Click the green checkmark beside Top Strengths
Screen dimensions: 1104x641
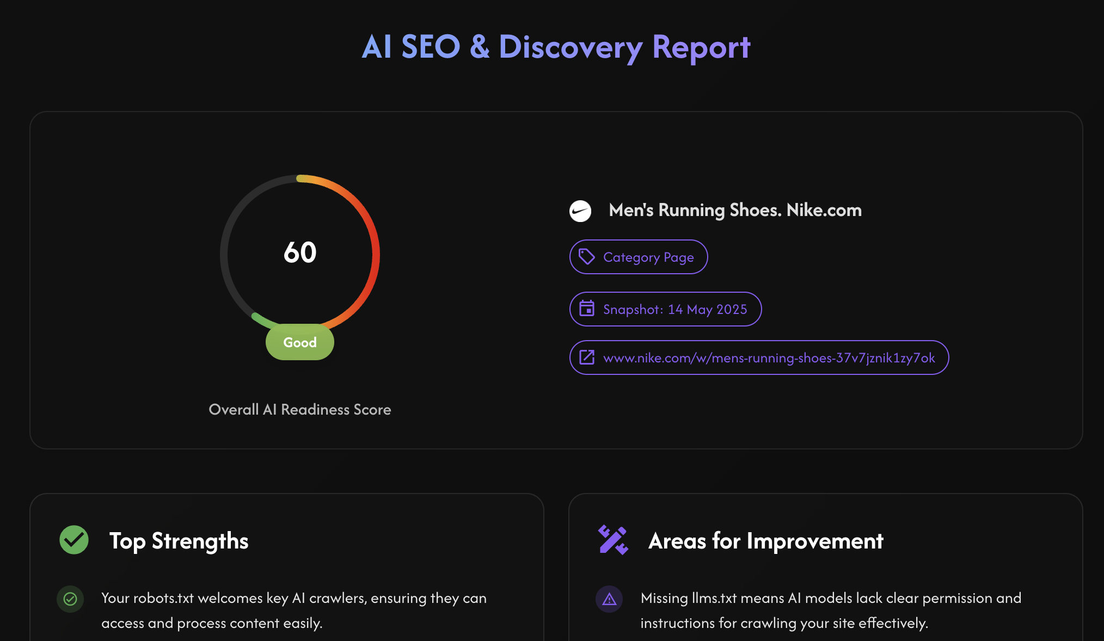point(74,540)
